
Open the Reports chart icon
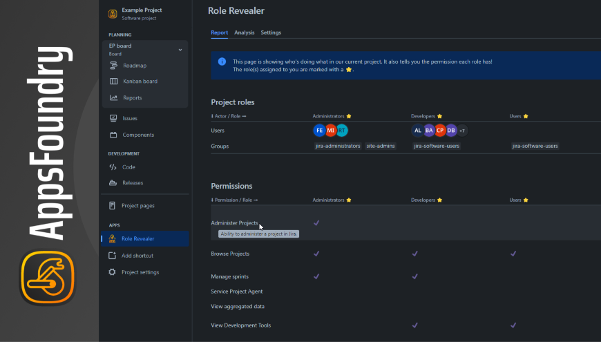(x=114, y=98)
